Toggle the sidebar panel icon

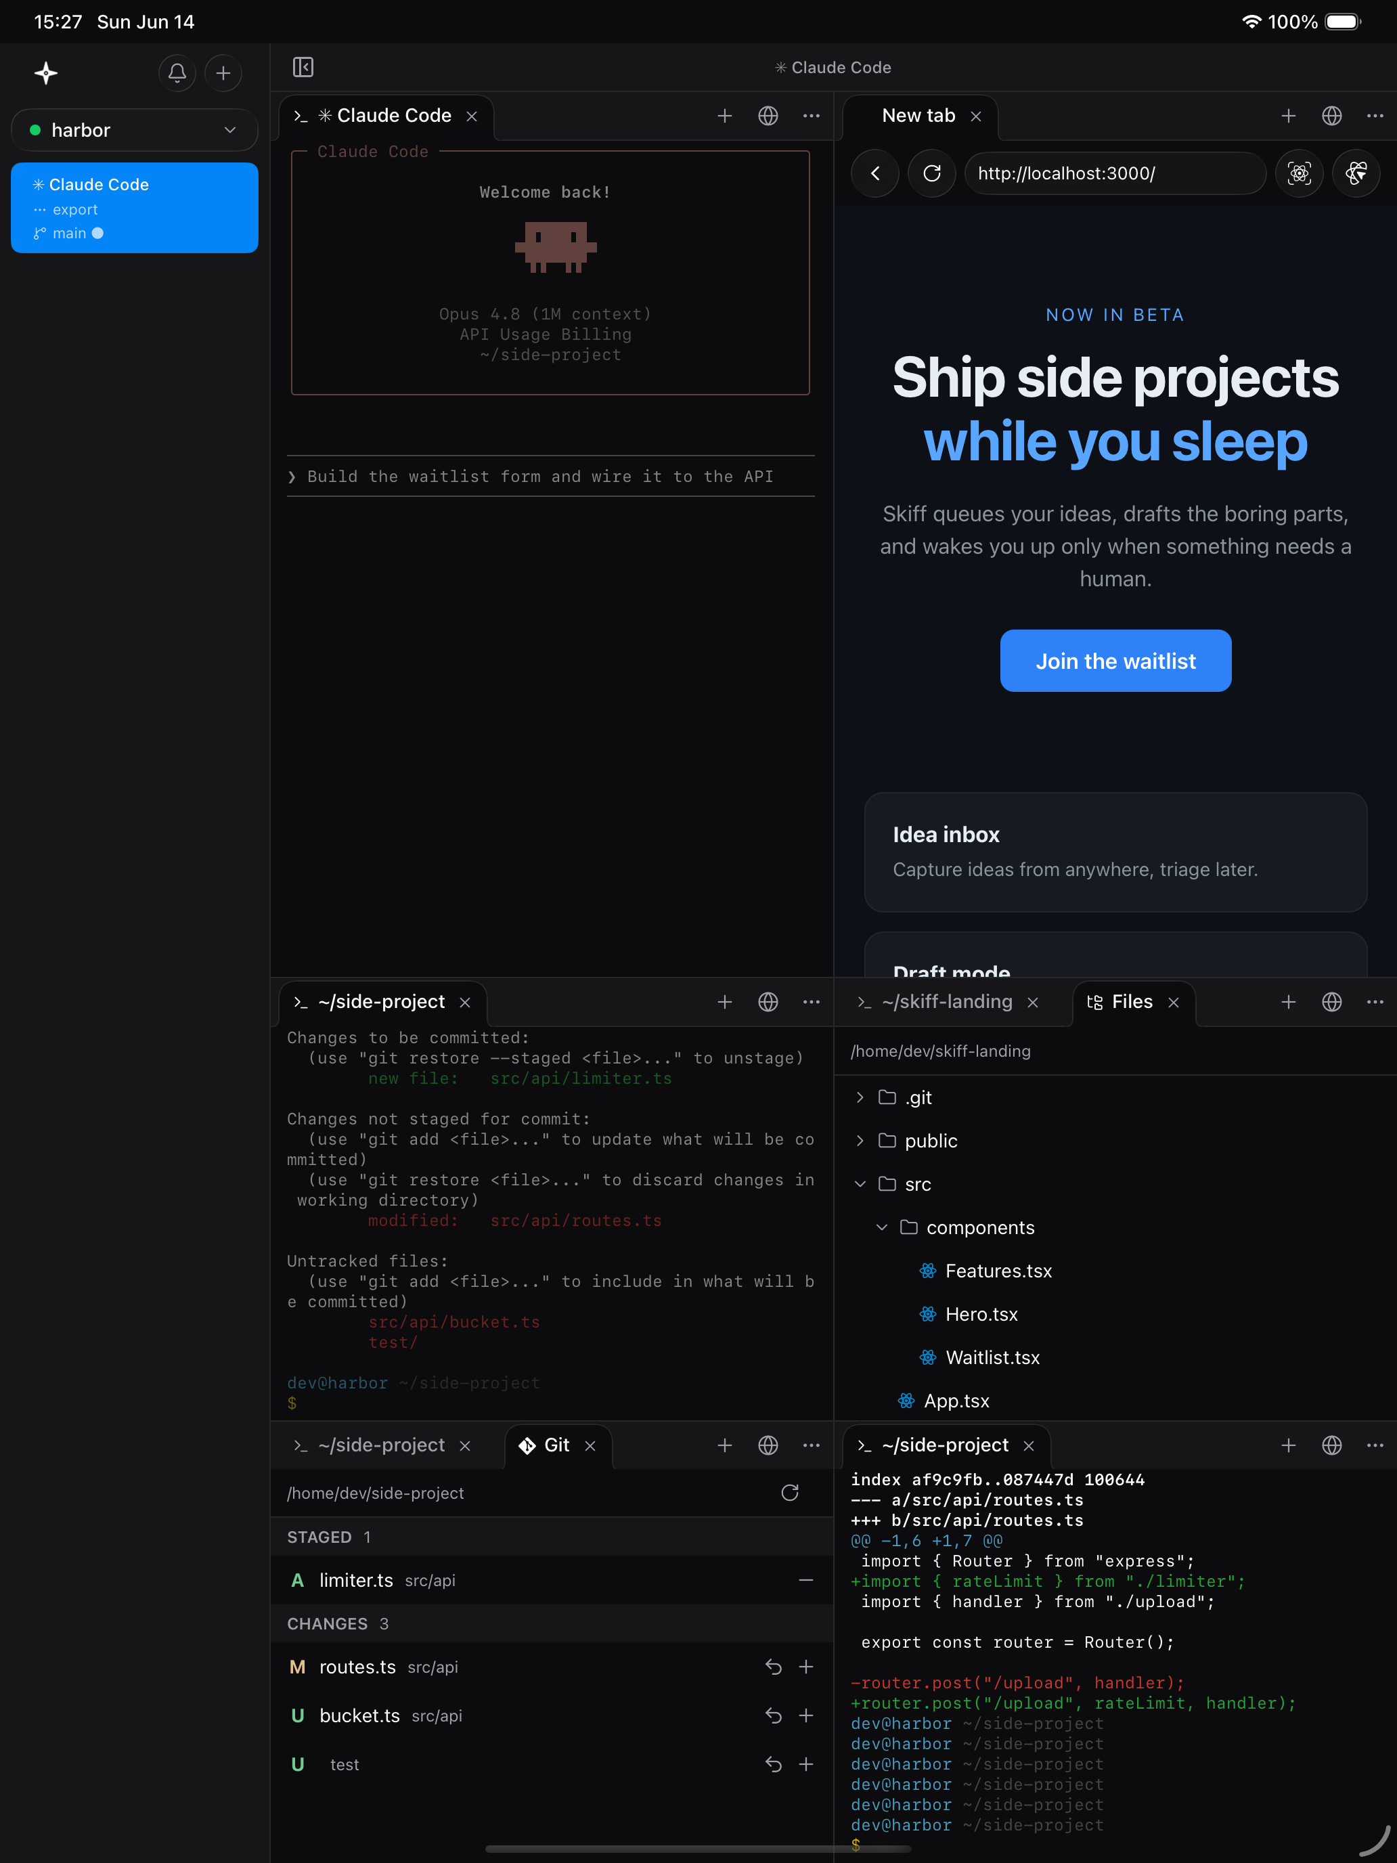coord(303,66)
